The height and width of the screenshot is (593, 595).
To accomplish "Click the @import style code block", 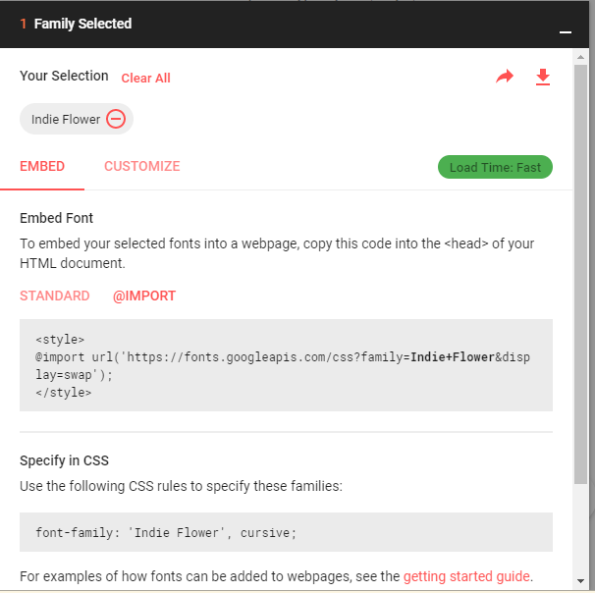I will [x=286, y=365].
